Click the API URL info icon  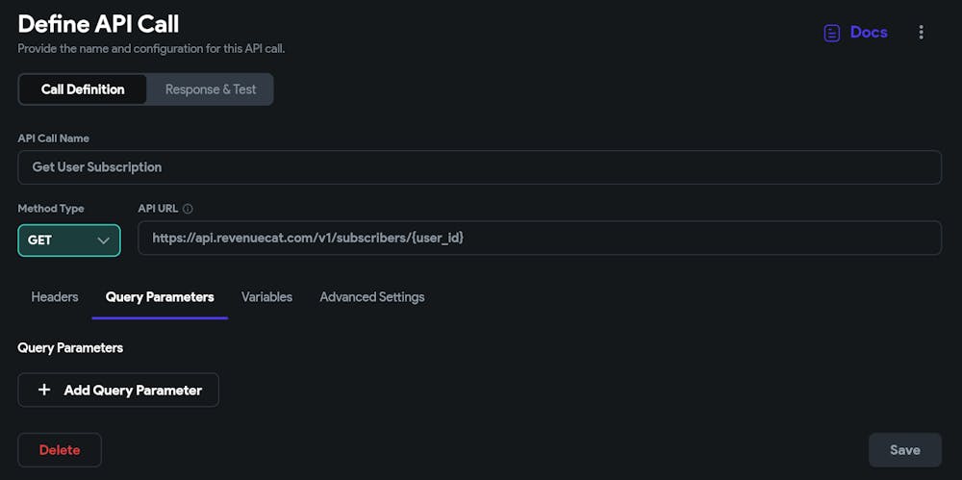[x=188, y=209]
